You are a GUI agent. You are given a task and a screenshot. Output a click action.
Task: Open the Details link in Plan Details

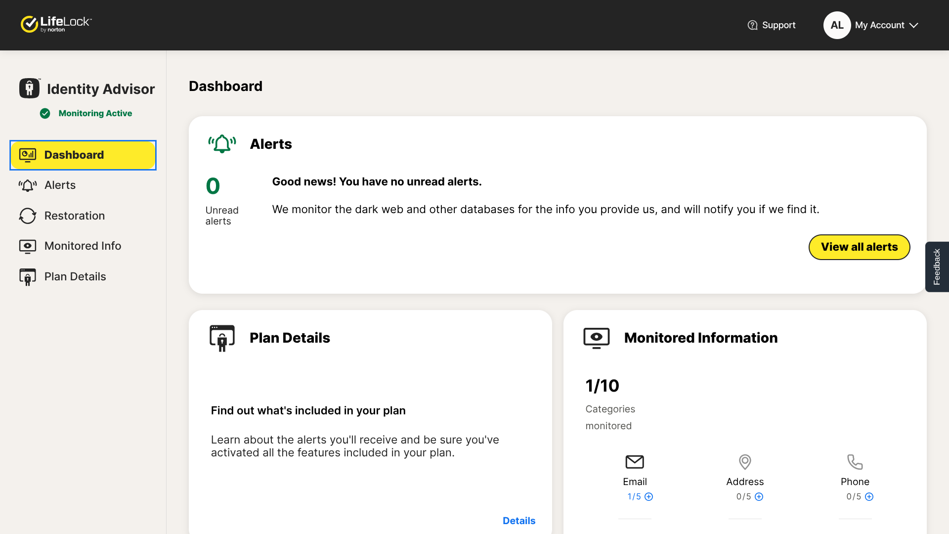pos(519,521)
